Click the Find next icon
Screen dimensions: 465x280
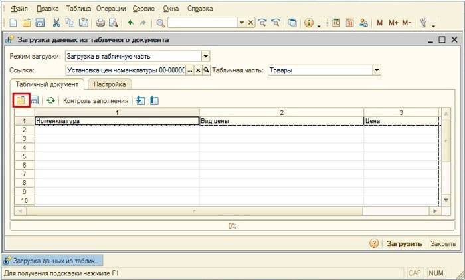pyautogui.click(x=262, y=23)
